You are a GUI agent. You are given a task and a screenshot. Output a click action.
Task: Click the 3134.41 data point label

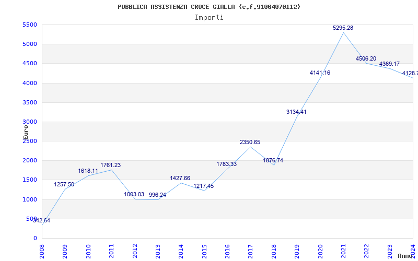pos(296,112)
